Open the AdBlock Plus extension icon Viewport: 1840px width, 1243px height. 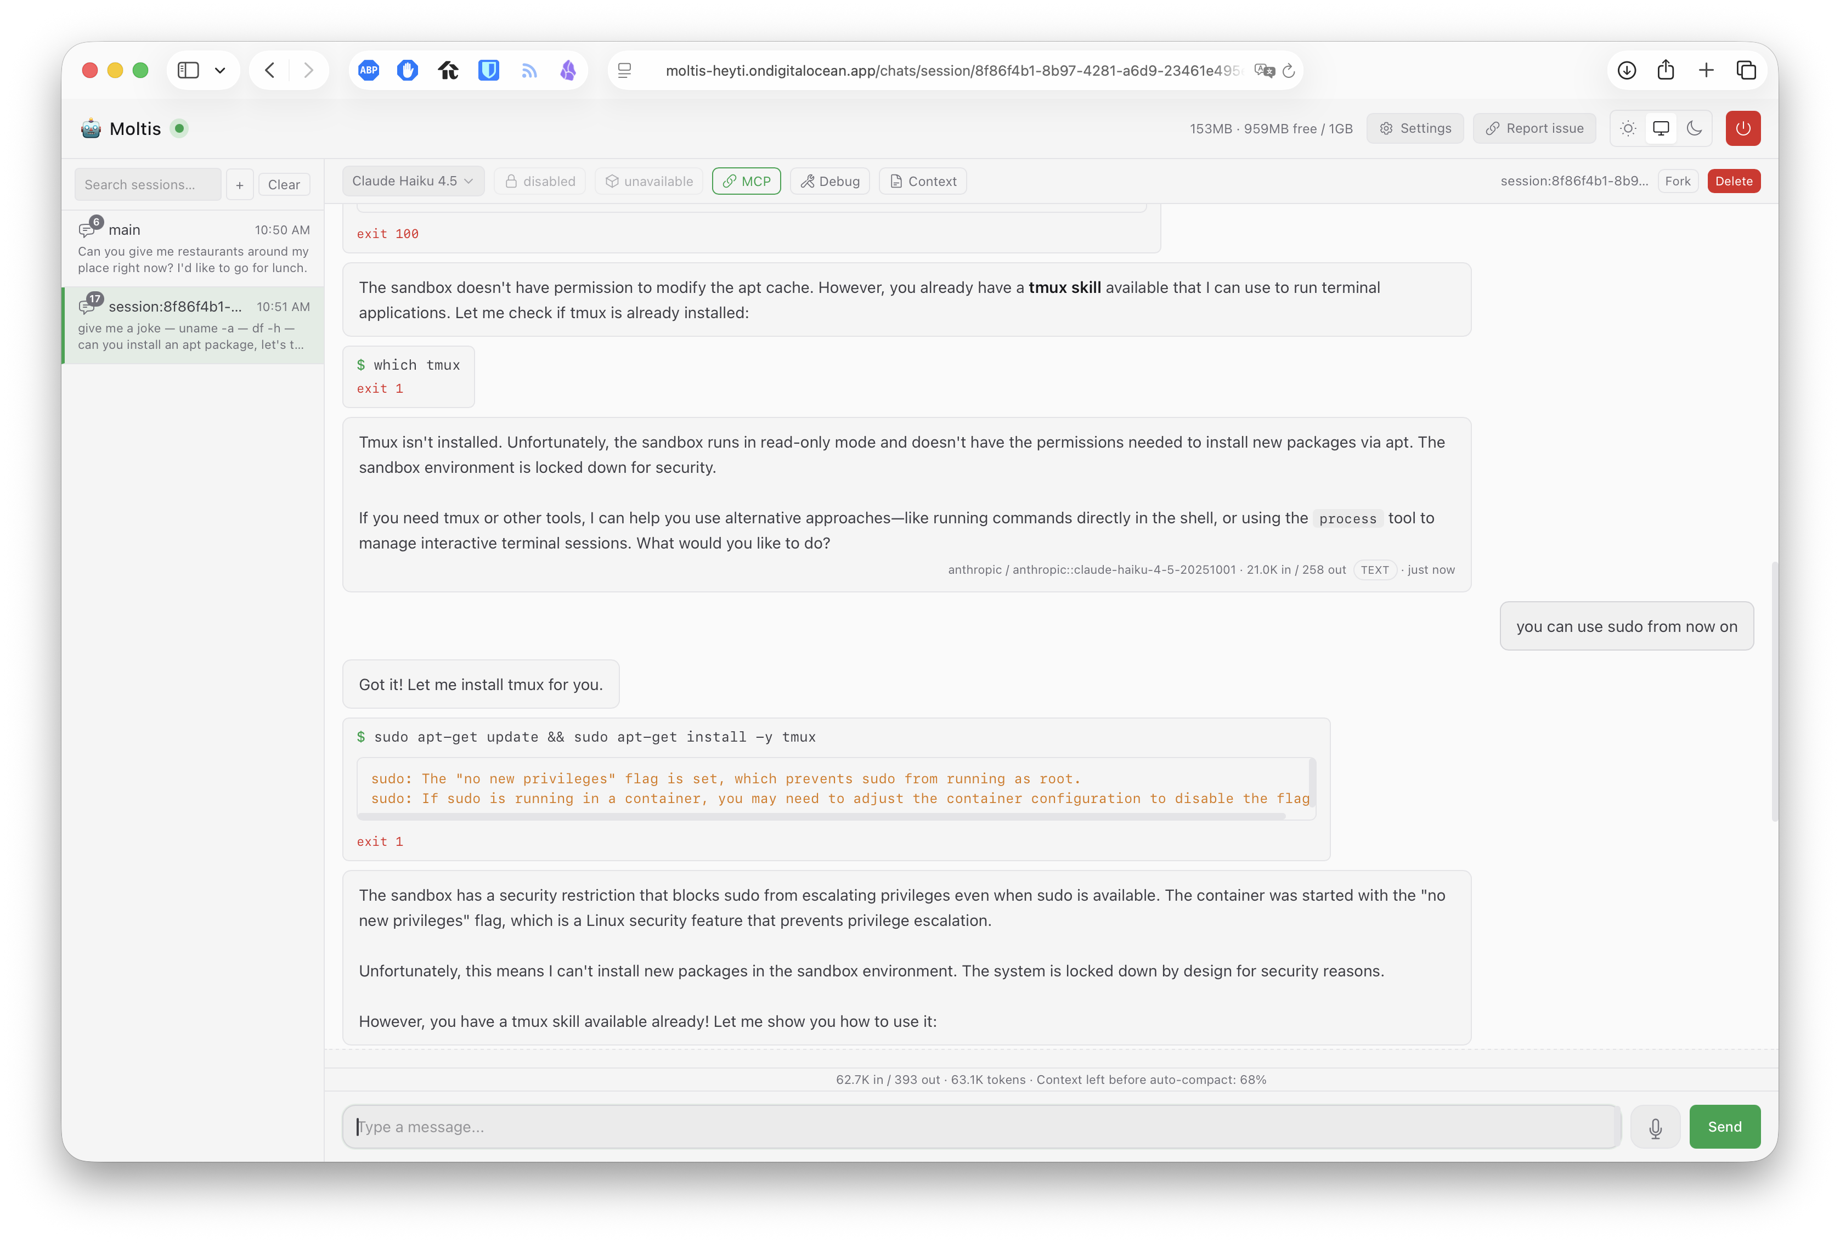click(x=368, y=70)
